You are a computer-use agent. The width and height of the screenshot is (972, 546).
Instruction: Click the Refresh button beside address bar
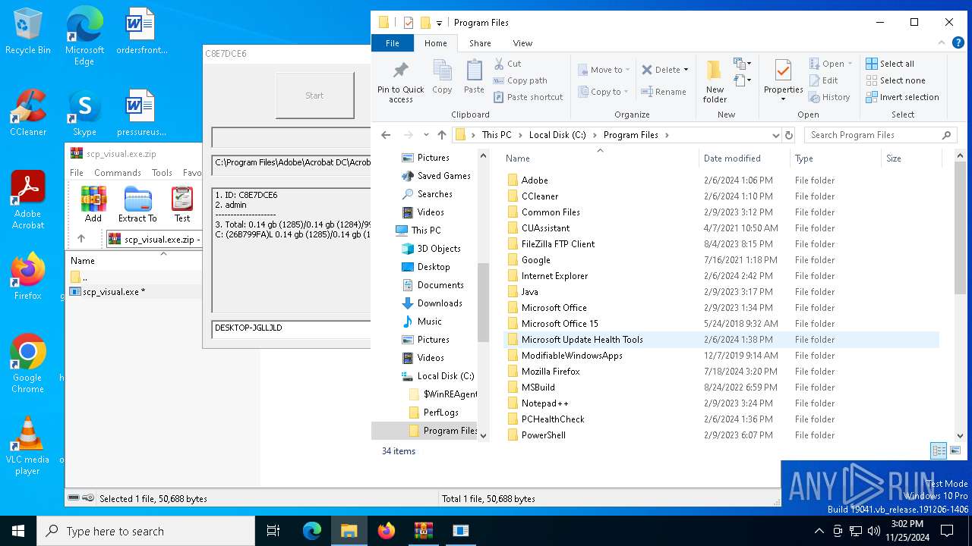coord(788,135)
